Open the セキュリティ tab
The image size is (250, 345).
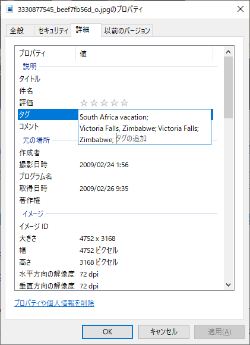click(x=53, y=30)
